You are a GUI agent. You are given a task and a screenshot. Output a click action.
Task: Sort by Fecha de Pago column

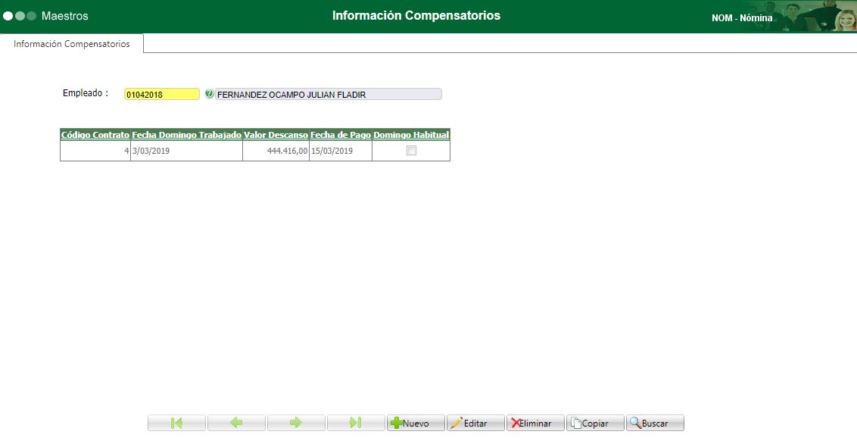(x=341, y=135)
